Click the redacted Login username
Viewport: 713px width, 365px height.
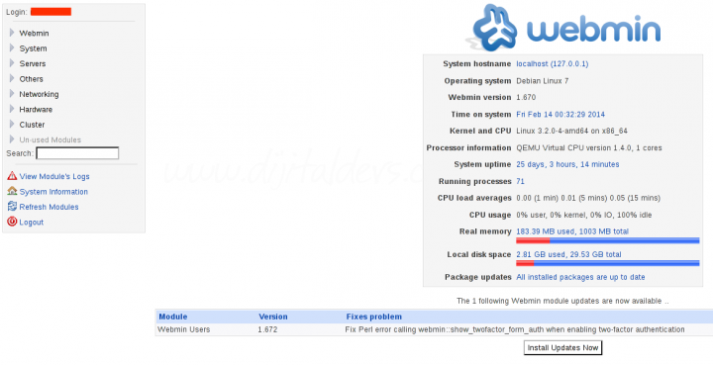51,11
